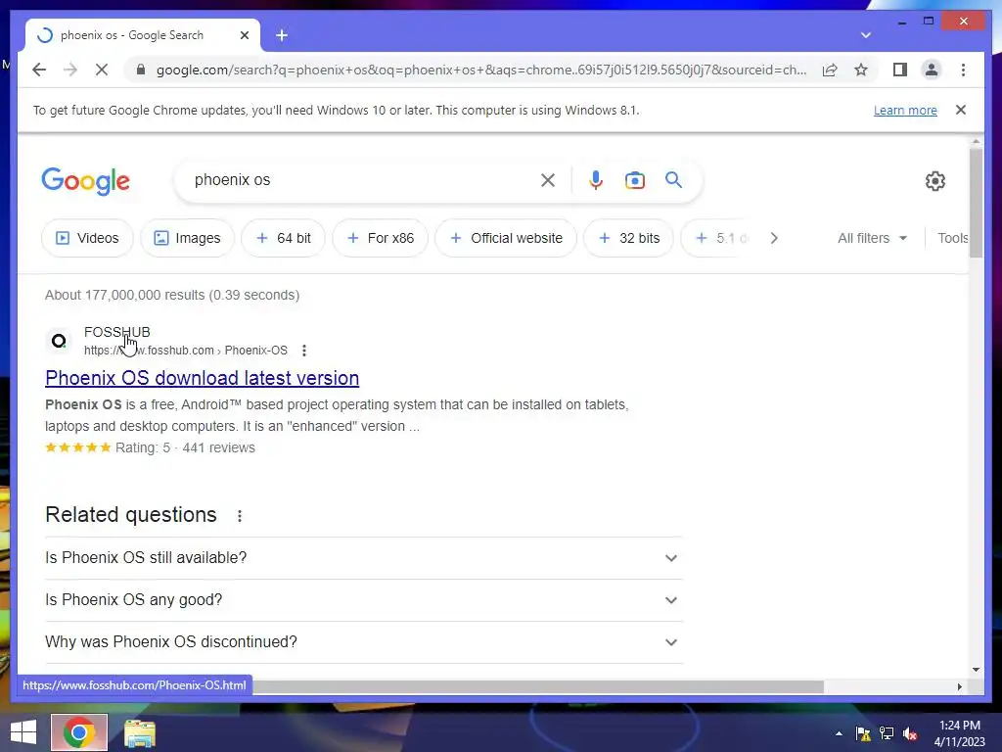Add the For x86 search filter
The height and width of the screenshot is (752, 1002).
click(x=381, y=238)
